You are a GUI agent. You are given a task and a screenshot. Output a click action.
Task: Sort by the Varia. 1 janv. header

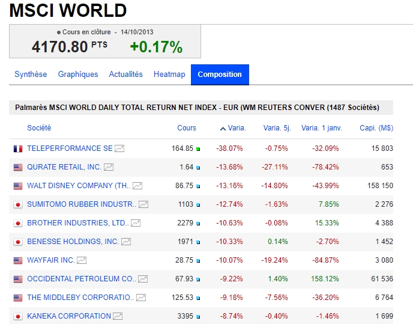(x=320, y=128)
